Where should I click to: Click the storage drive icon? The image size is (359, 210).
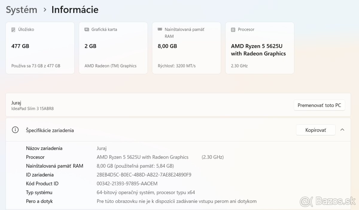tap(13, 30)
